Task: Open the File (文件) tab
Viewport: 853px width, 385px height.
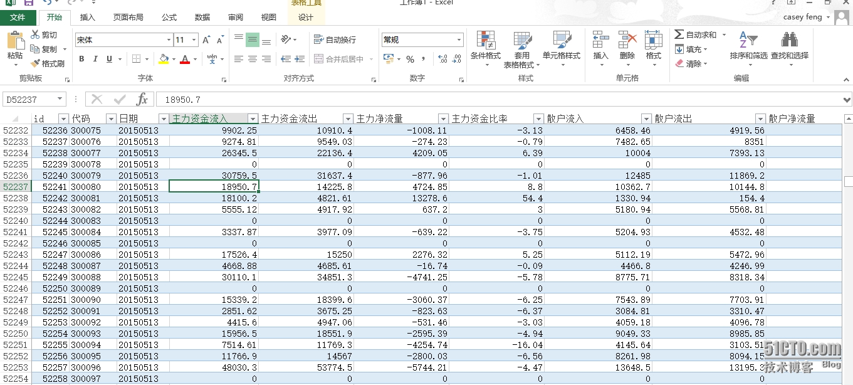Action: tap(18, 18)
